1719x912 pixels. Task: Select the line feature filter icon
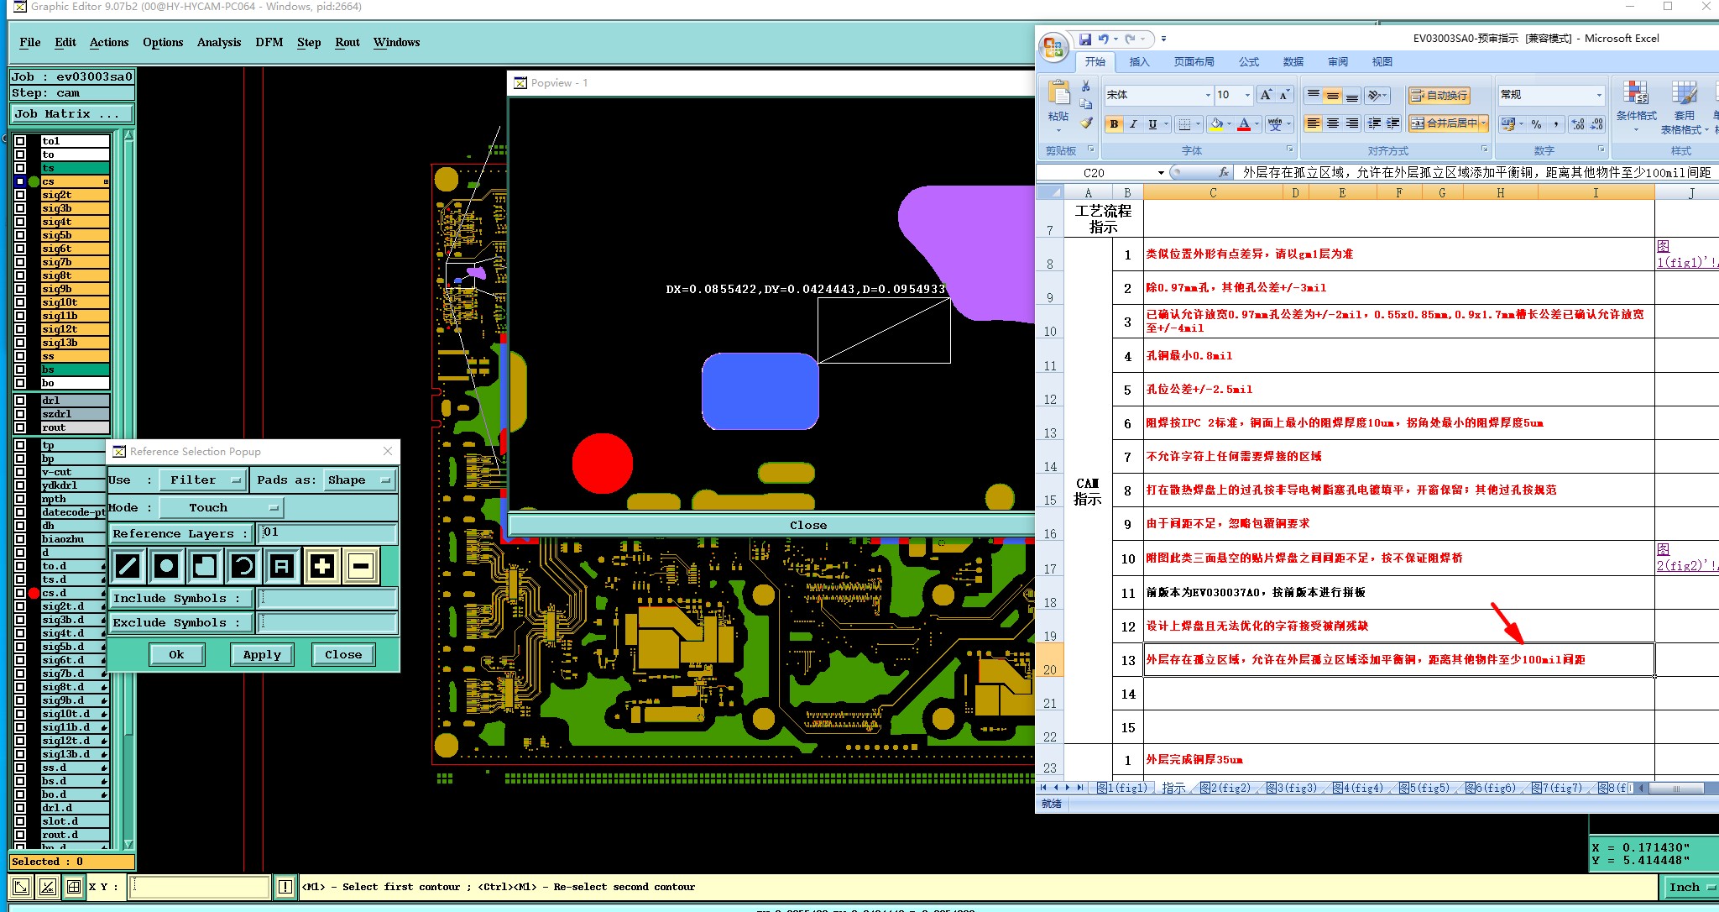pos(128,567)
